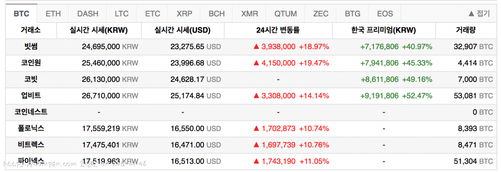Select the BTG tab
Image resolution: width=501 pixels, height=172 pixels.
pyautogui.click(x=353, y=14)
